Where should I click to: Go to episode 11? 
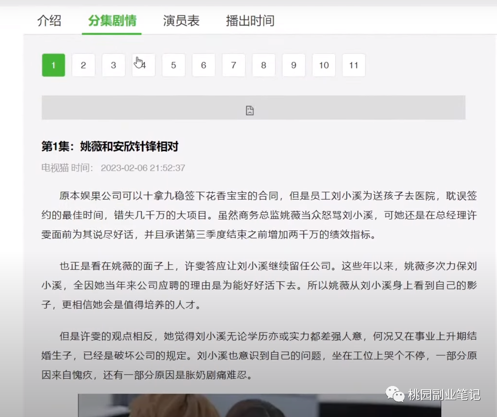click(x=354, y=65)
